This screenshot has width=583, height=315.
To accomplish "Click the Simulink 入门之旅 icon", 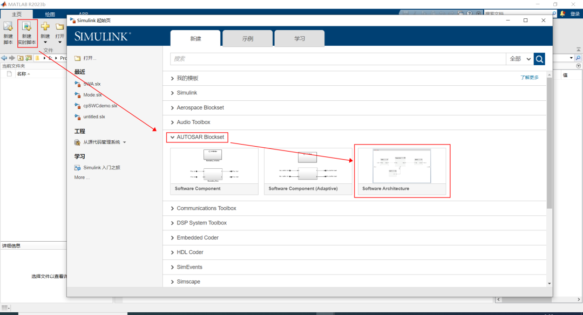I will (77, 168).
